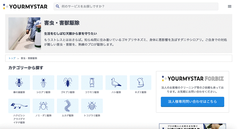
Task: Choose the bat (コウモリ) removal icon
Action: [92, 83]
